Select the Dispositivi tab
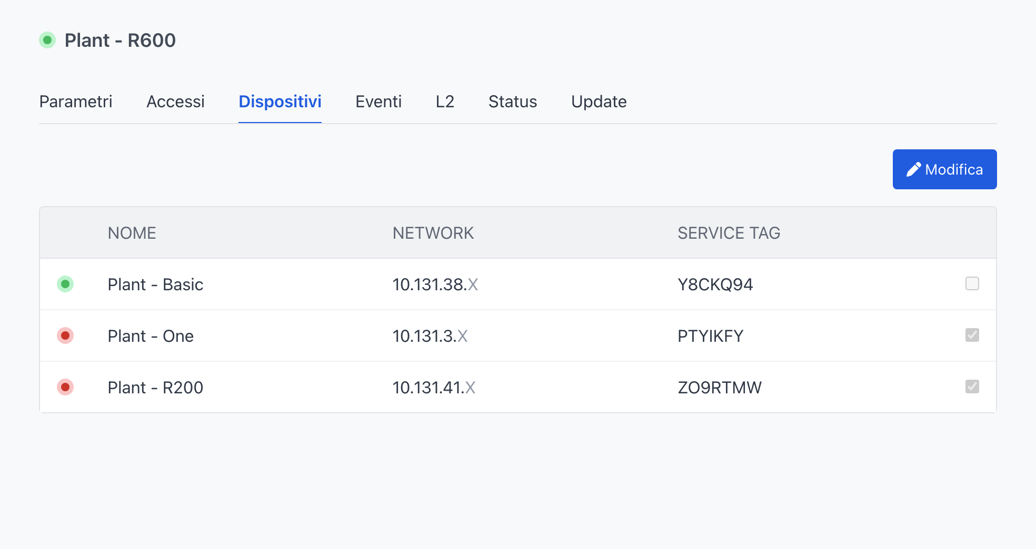Image resolution: width=1036 pixels, height=549 pixels. click(x=280, y=101)
